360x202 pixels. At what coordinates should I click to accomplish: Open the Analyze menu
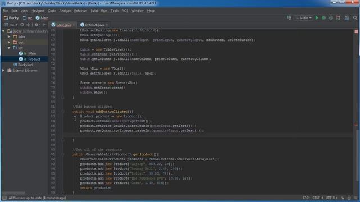(65, 11)
